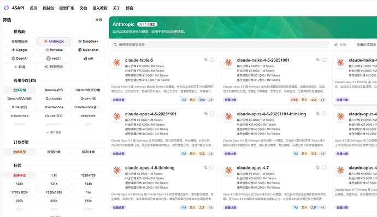
Task: Click the 4SAPI logo icon
Action: [x=7, y=8]
